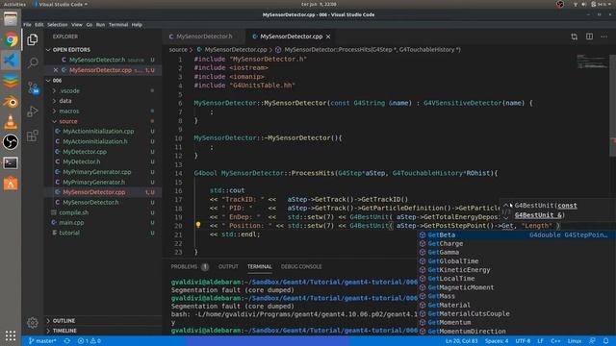Viewport: 616px width, 346px height.
Task: Change the C++ language mode
Action: [x=555, y=341]
